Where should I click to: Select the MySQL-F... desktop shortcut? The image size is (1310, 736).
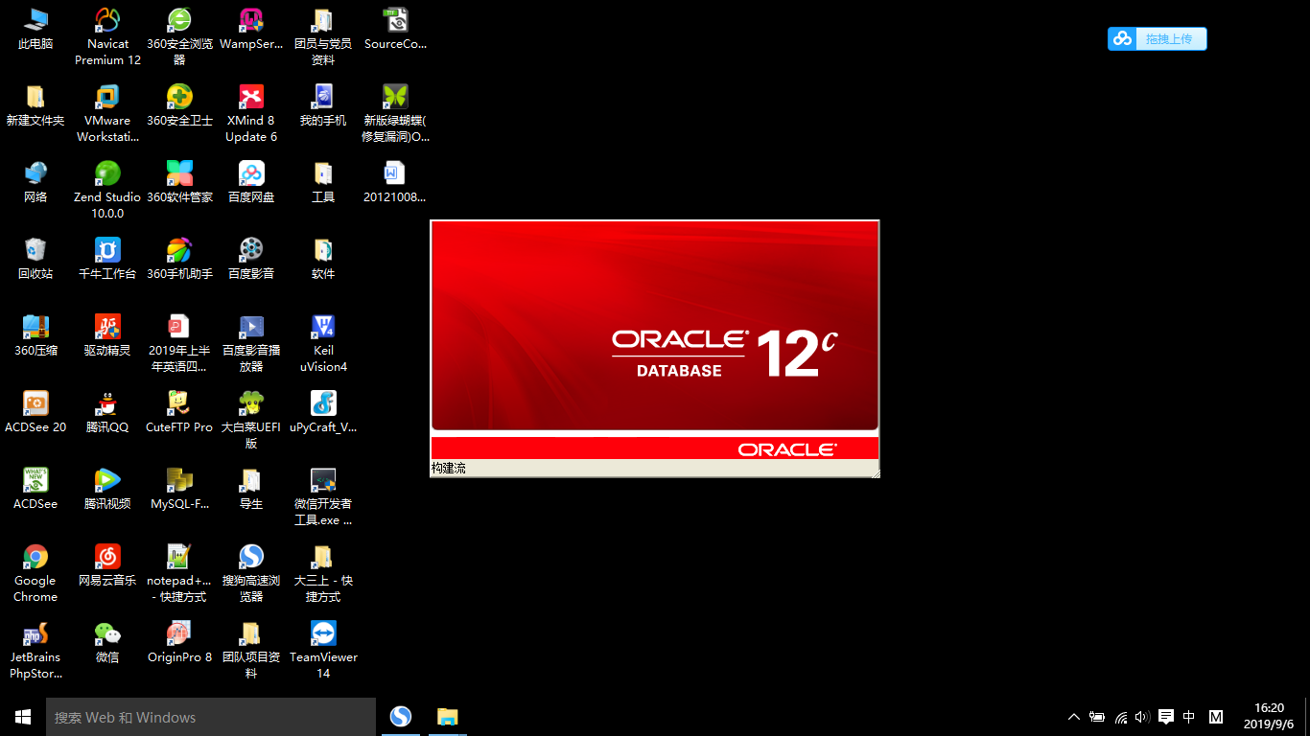[179, 489]
